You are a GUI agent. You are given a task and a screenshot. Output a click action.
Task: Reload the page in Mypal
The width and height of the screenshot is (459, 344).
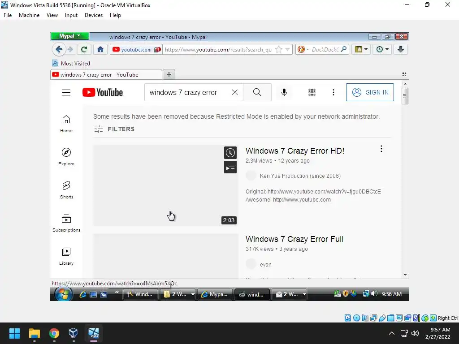[84, 49]
